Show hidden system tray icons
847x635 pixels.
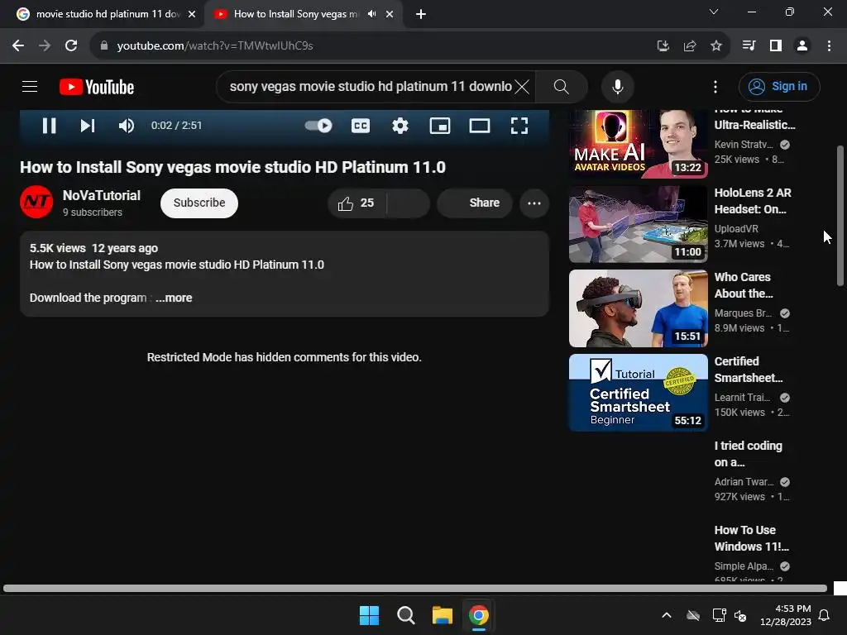(667, 615)
